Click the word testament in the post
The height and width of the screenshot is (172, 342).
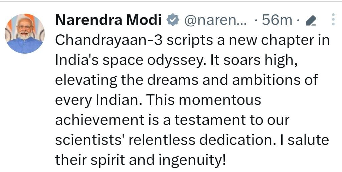pyautogui.click(x=210, y=120)
